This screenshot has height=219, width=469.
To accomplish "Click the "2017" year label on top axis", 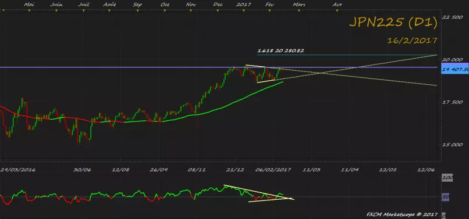I will click(243, 5).
